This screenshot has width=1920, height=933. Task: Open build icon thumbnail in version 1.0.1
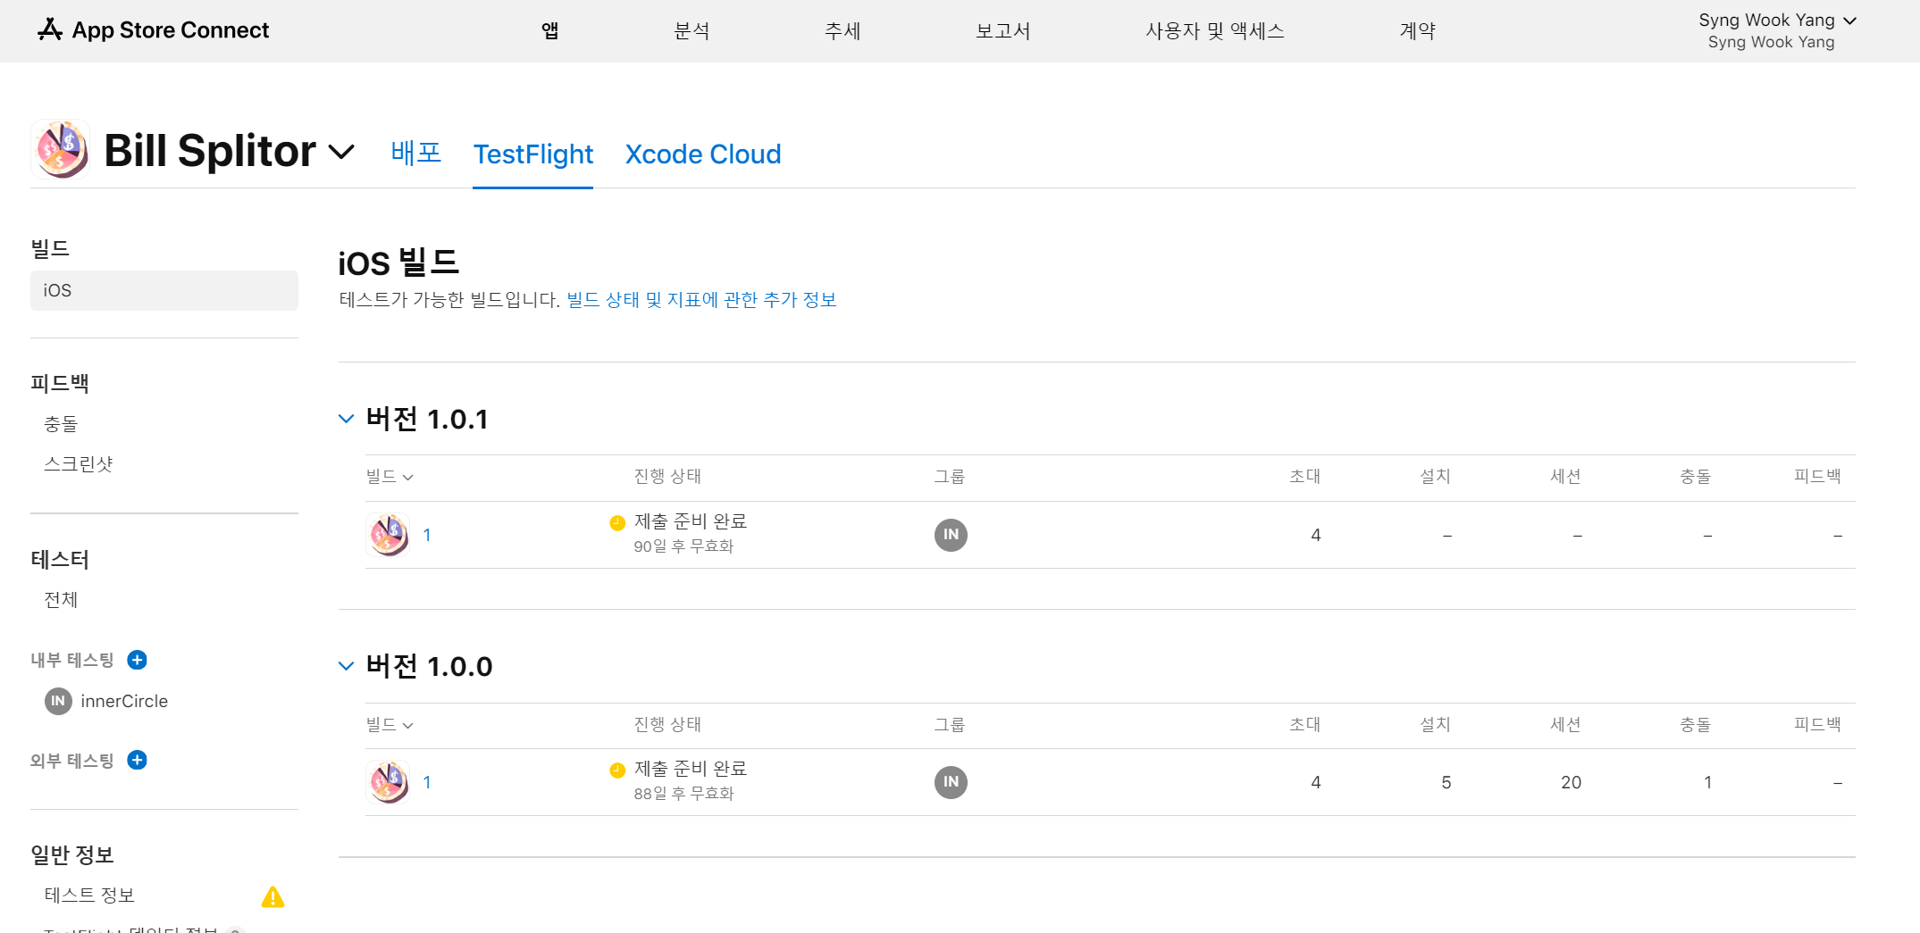(x=389, y=535)
